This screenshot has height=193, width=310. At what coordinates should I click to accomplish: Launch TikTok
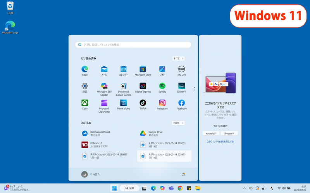pyautogui.click(x=143, y=105)
